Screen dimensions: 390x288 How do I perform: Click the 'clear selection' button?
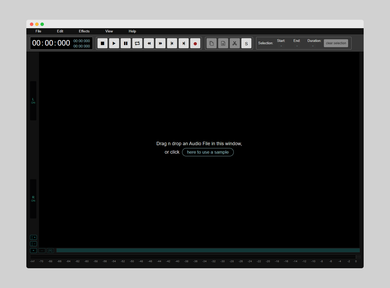pos(336,43)
